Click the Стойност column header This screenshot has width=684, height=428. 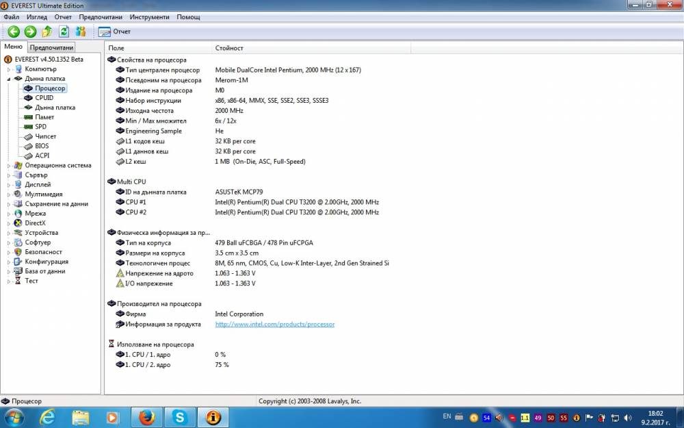point(311,48)
